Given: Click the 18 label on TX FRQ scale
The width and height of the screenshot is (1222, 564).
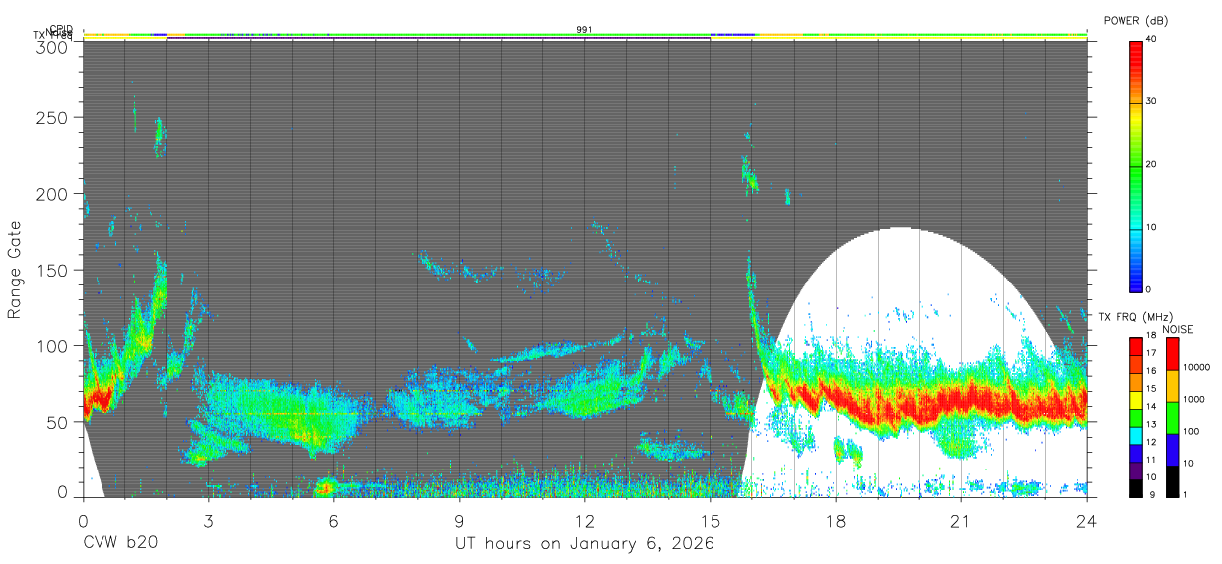Looking at the screenshot, I should tap(1151, 336).
